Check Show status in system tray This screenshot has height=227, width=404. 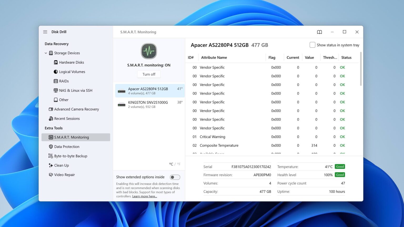[x=312, y=45]
